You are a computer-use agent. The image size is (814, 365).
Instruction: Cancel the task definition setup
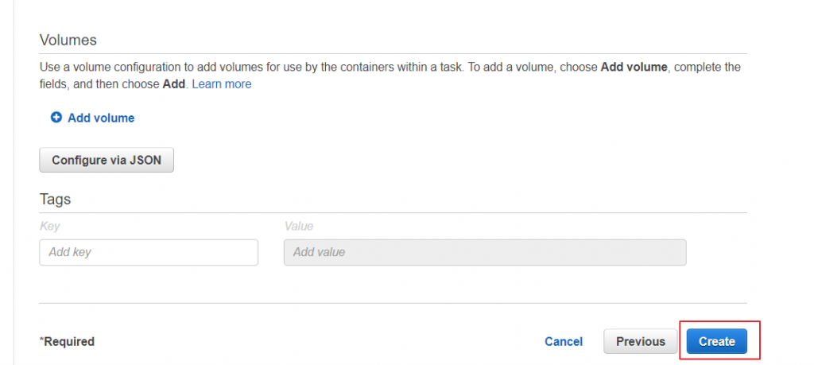564,341
